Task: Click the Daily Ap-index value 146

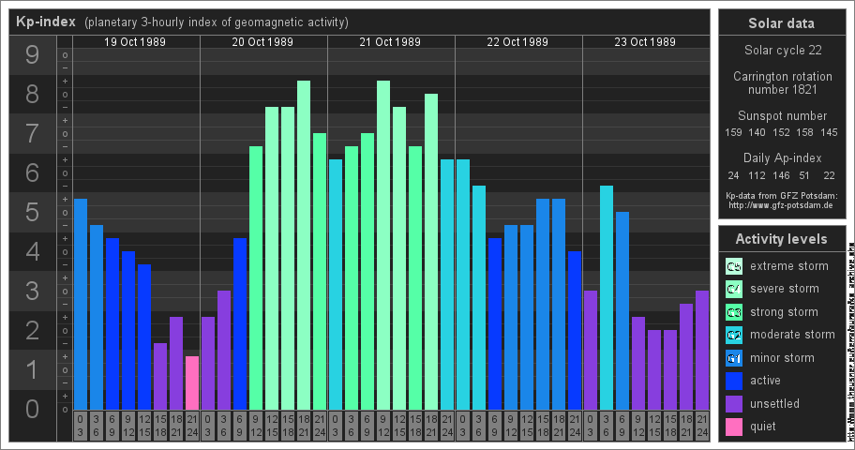Action: pyautogui.click(x=780, y=175)
